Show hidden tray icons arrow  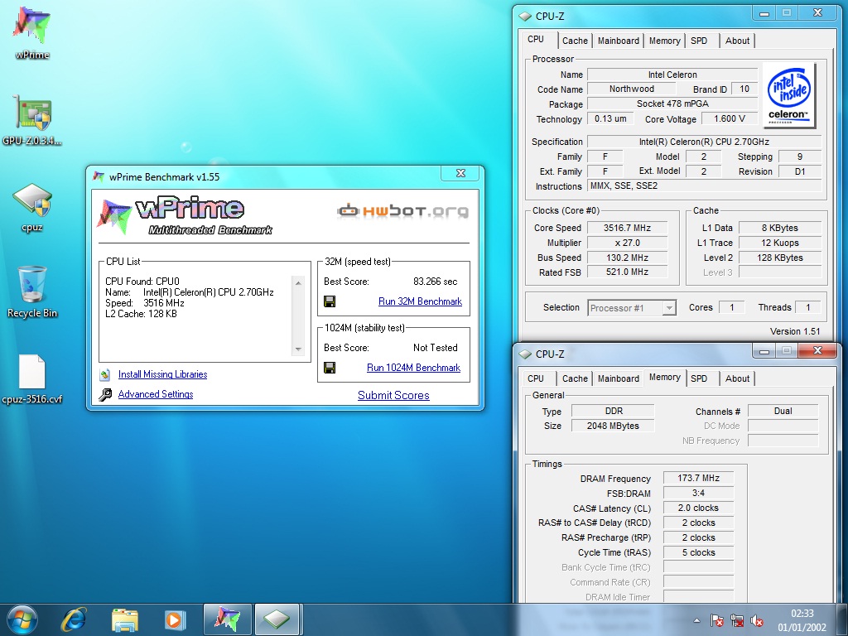(x=696, y=620)
